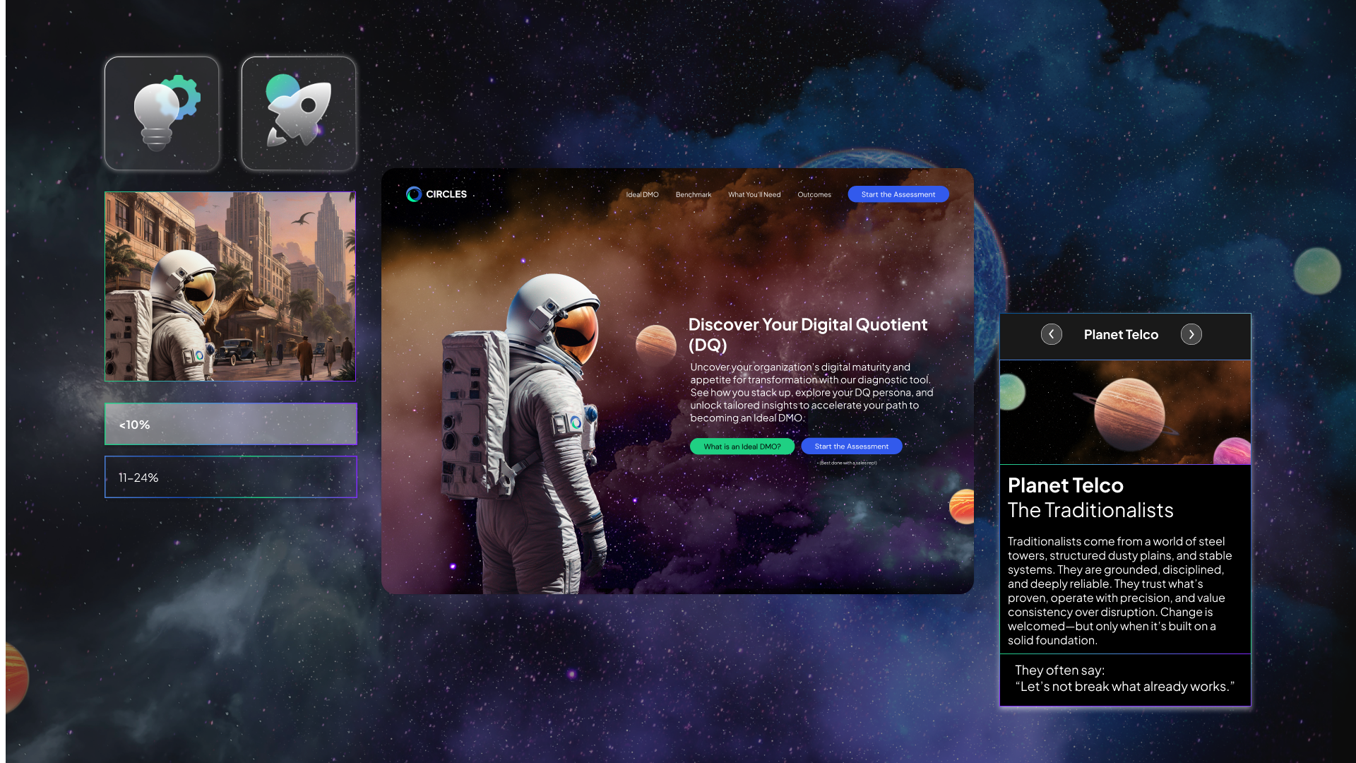Open the What You'll Need nav item
The image size is (1356, 763).
click(754, 194)
